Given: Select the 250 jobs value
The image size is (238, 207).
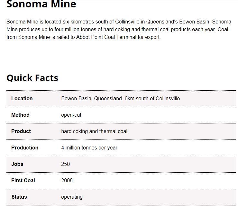Looking at the screenshot, I should tap(65, 164).
